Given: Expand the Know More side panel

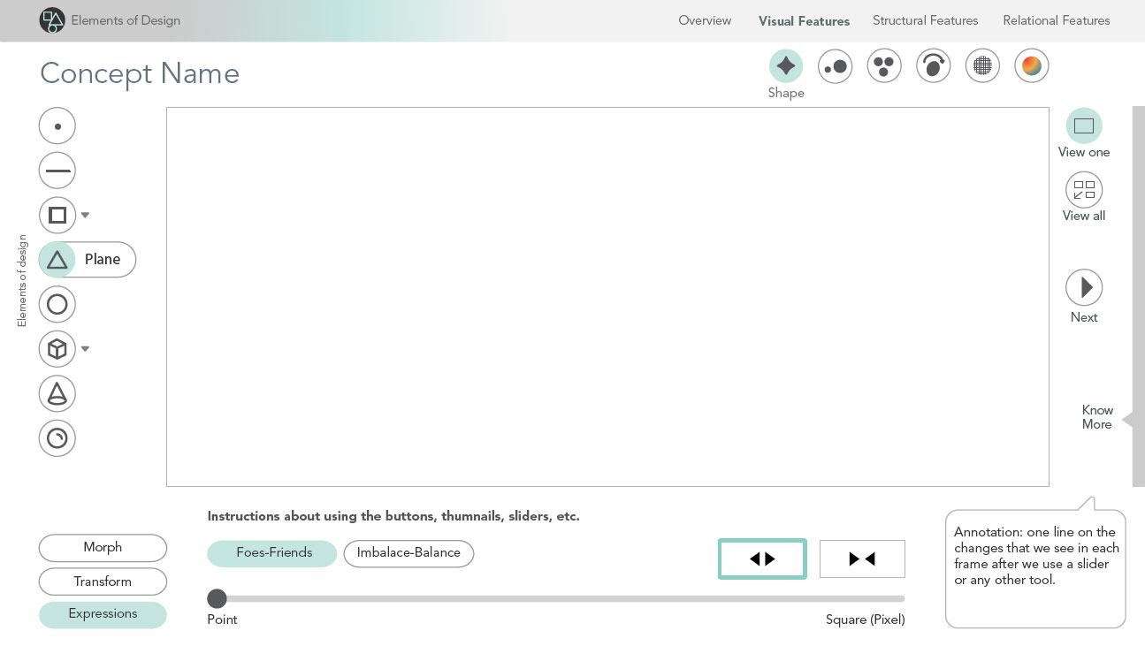Looking at the screenshot, I should click(1127, 421).
